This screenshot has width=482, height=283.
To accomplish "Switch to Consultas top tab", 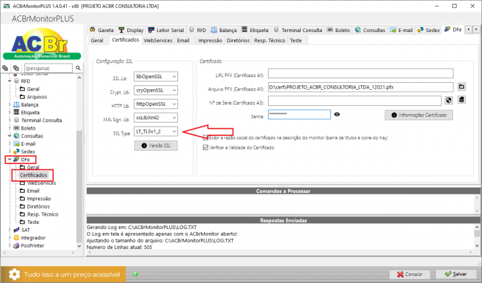I will 370,30.
